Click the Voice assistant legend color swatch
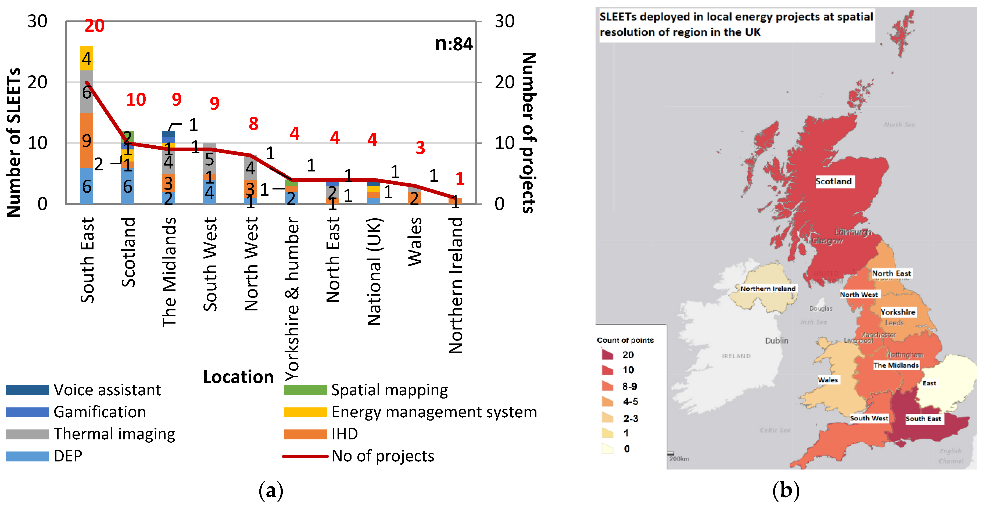 [27, 390]
